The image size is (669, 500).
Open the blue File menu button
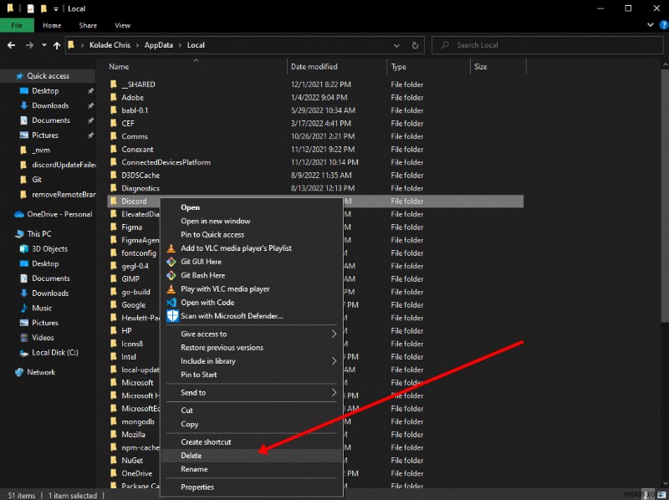click(17, 25)
